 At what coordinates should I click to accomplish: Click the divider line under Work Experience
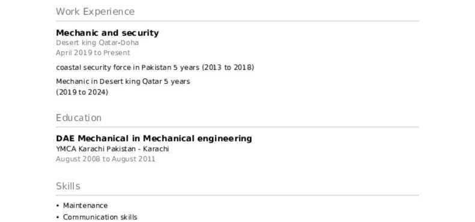[238, 21]
